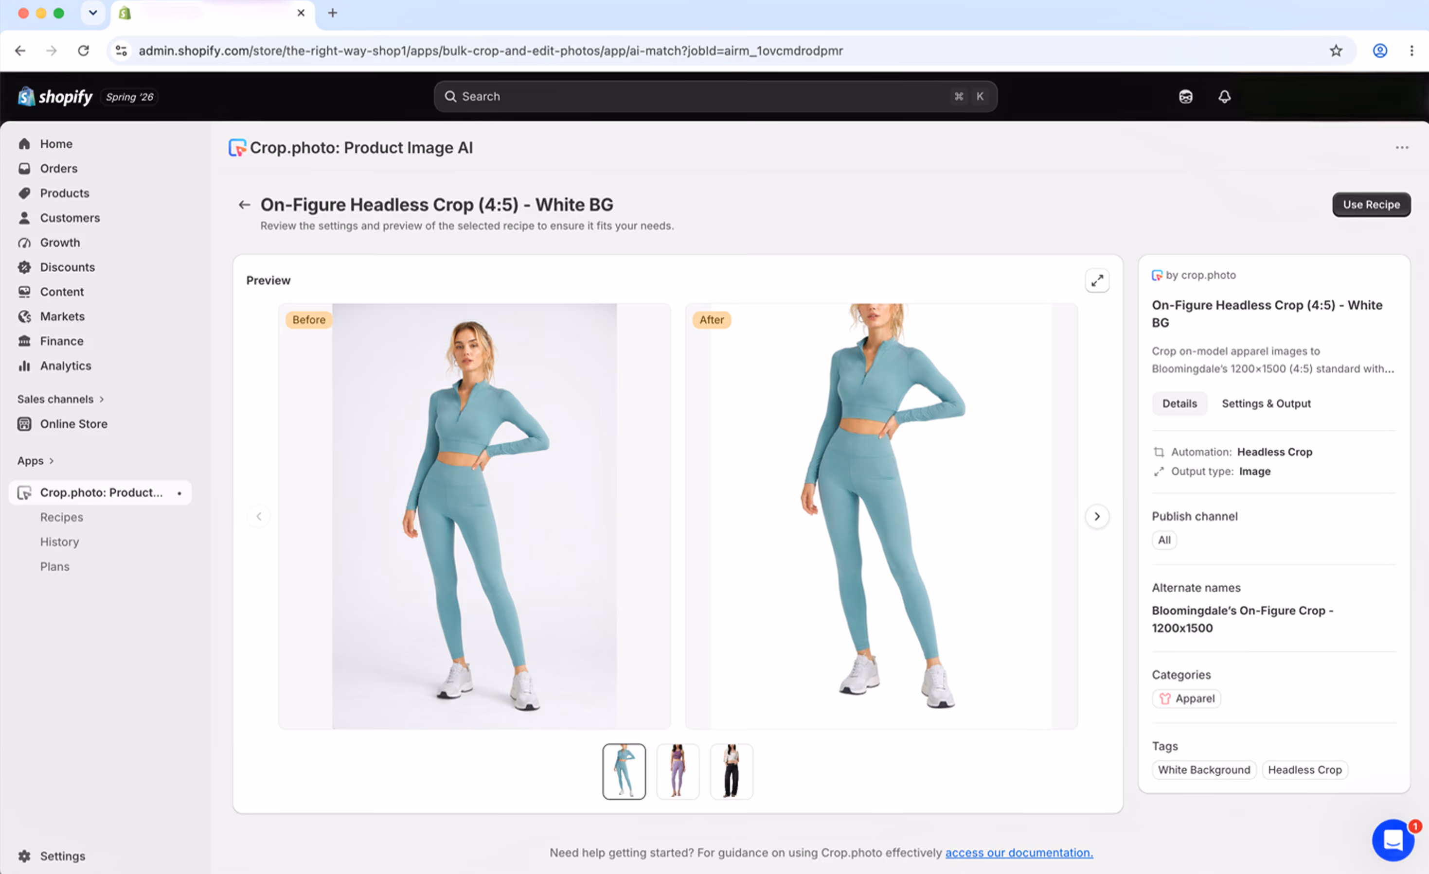1429x874 pixels.
Task: Expand the preview to fullscreen
Action: 1097,281
